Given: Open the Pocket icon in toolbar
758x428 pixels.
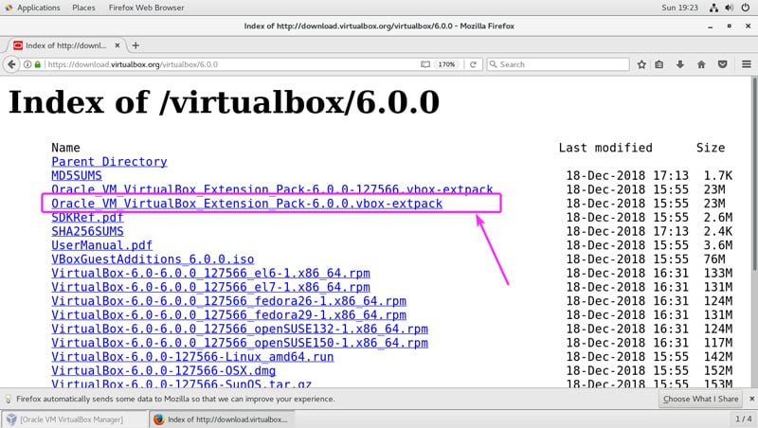Looking at the screenshot, I should tap(723, 64).
